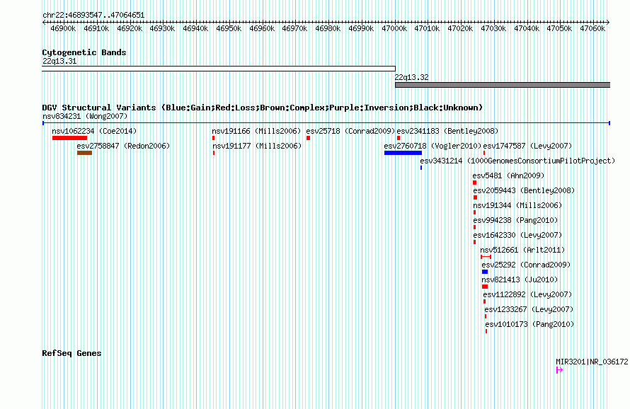The width and height of the screenshot is (630, 409).
Task: Click the 46980k ruler tick label
Action: click(x=328, y=29)
